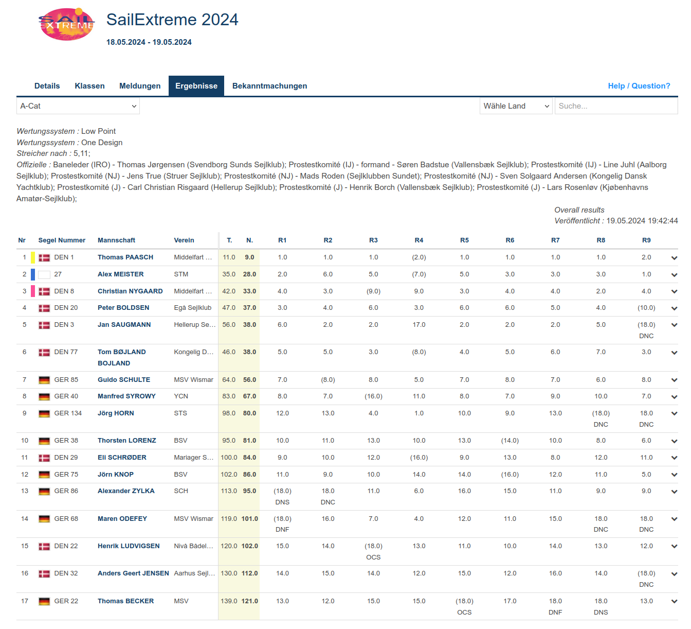Click the German flag beside GER 85

coord(44,380)
